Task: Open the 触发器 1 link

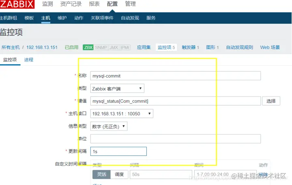Action: [x=191, y=47]
